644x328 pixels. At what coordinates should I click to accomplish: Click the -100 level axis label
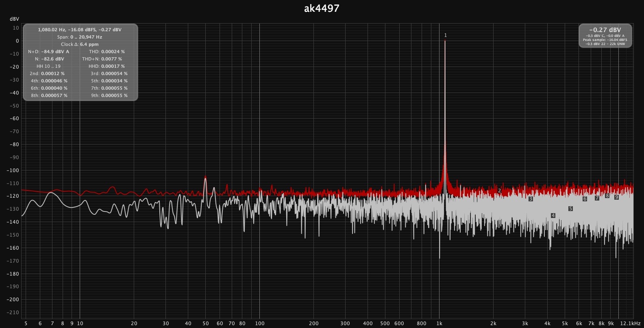(x=13, y=170)
